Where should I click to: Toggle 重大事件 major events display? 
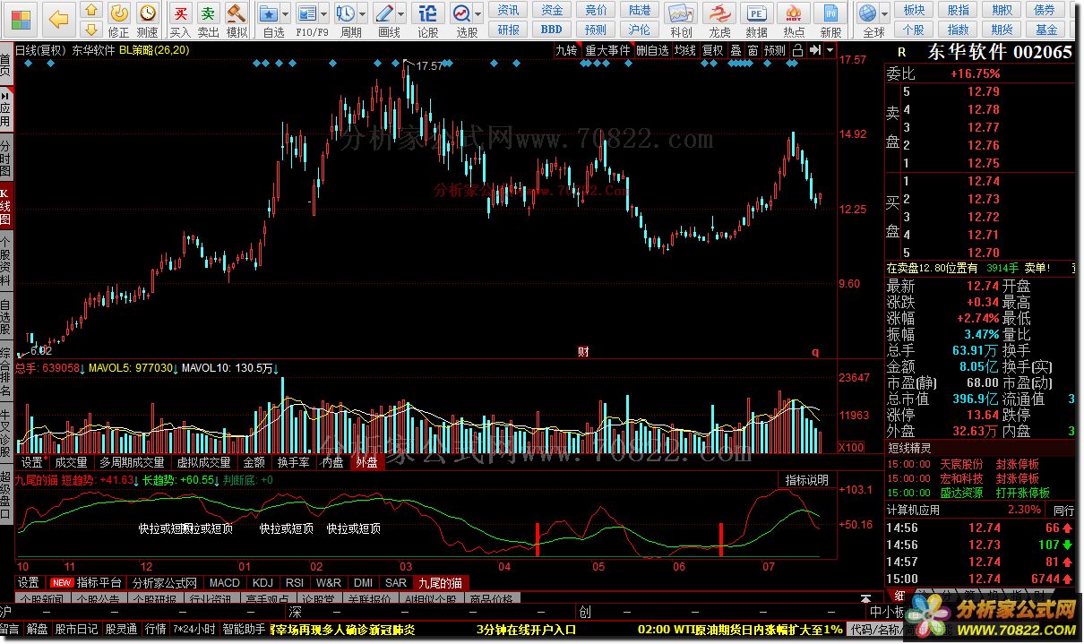(x=607, y=50)
